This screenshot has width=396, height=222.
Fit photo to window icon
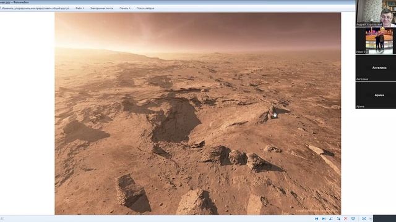[364, 219]
